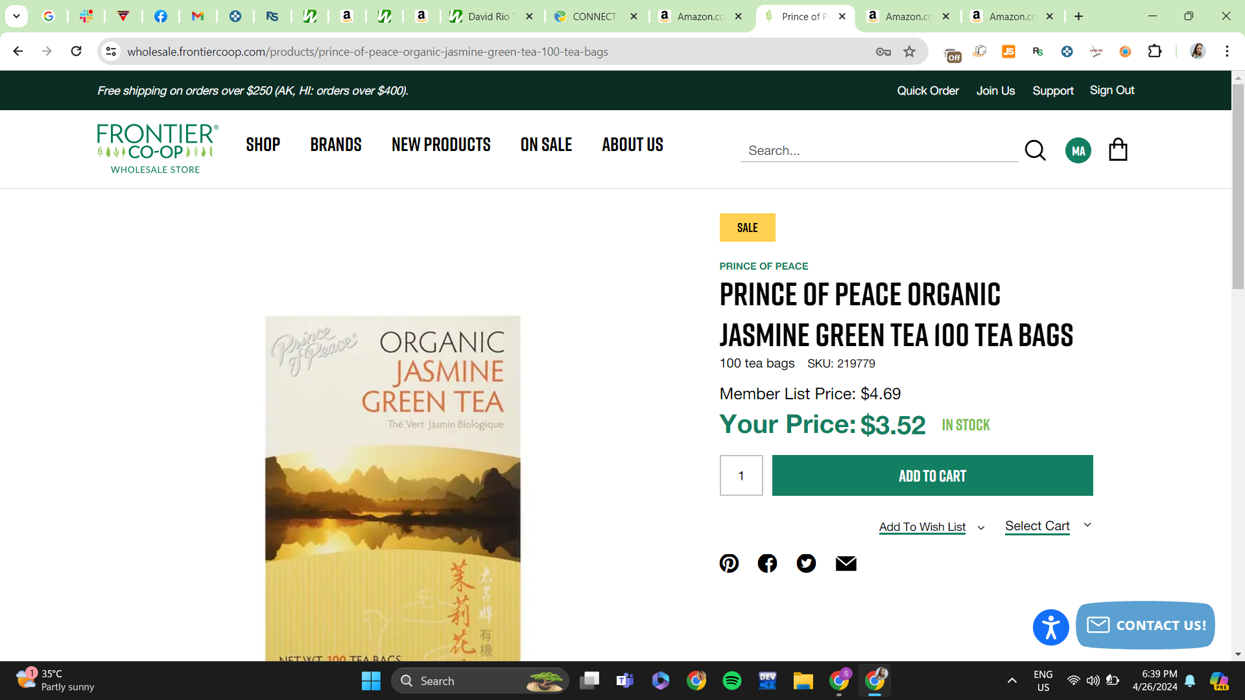
Task: Go back to previous page
Action: pyautogui.click(x=18, y=51)
